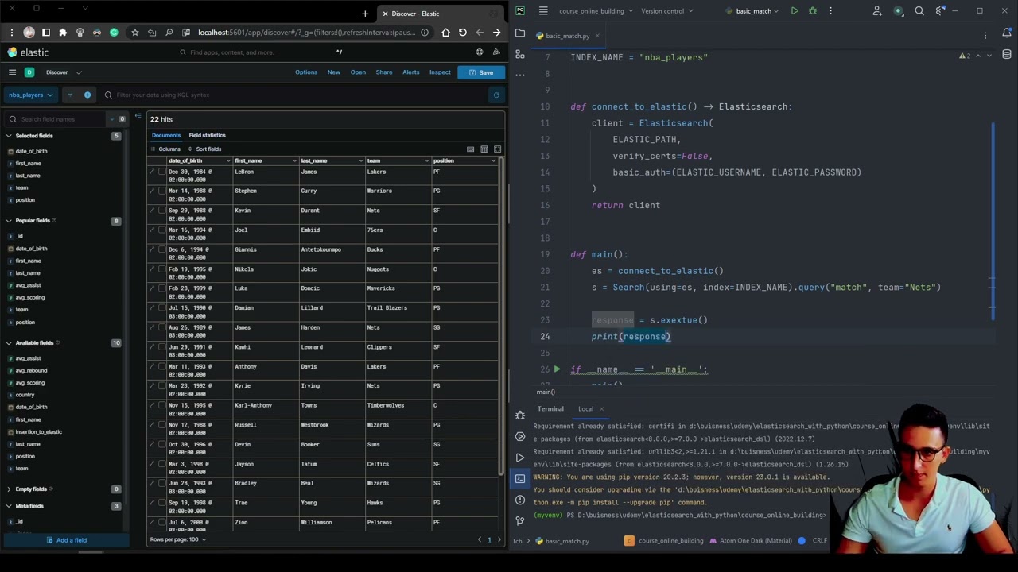Expand Empty fields section
1018x572 pixels.
(x=9, y=489)
